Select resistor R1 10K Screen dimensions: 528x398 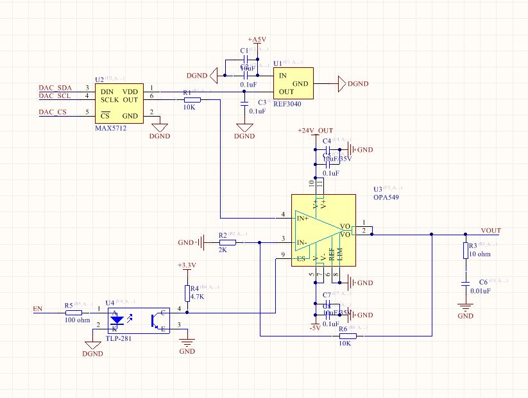[192, 100]
